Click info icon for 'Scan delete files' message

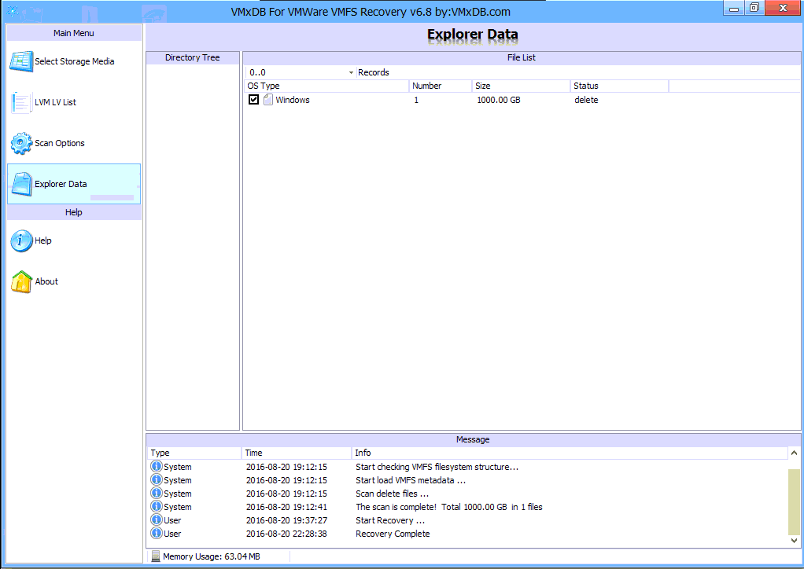[157, 494]
